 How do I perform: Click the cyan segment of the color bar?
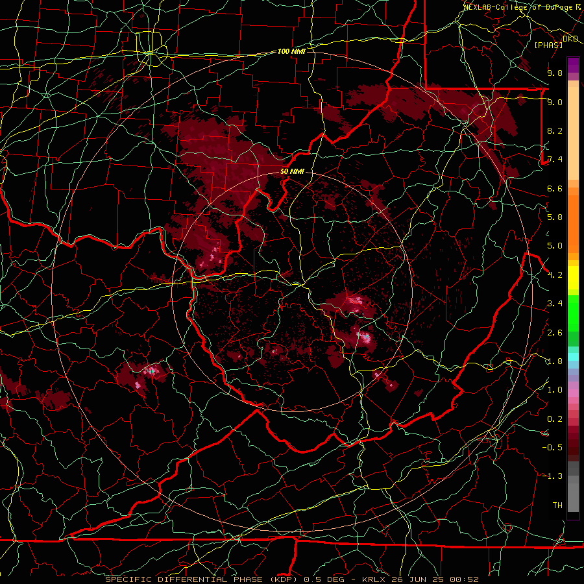coord(573,356)
